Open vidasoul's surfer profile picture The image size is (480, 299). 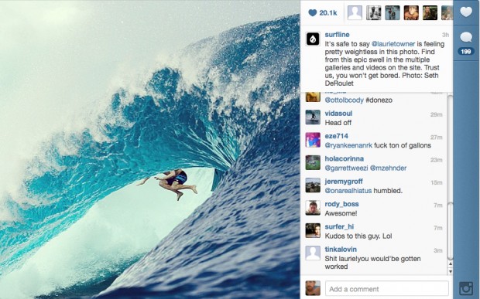[x=313, y=117]
